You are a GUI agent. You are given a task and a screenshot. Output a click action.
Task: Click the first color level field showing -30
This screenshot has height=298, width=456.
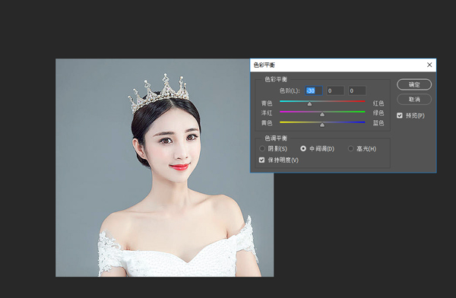[x=314, y=90]
